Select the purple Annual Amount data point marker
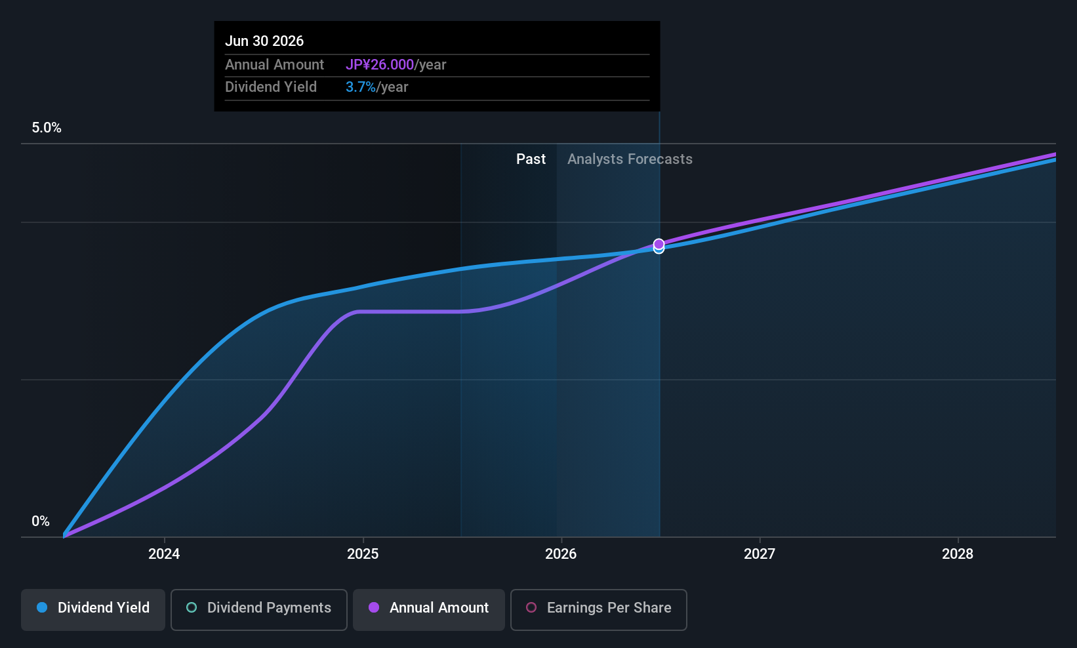Screen dimensions: 1077x648 pos(659,243)
